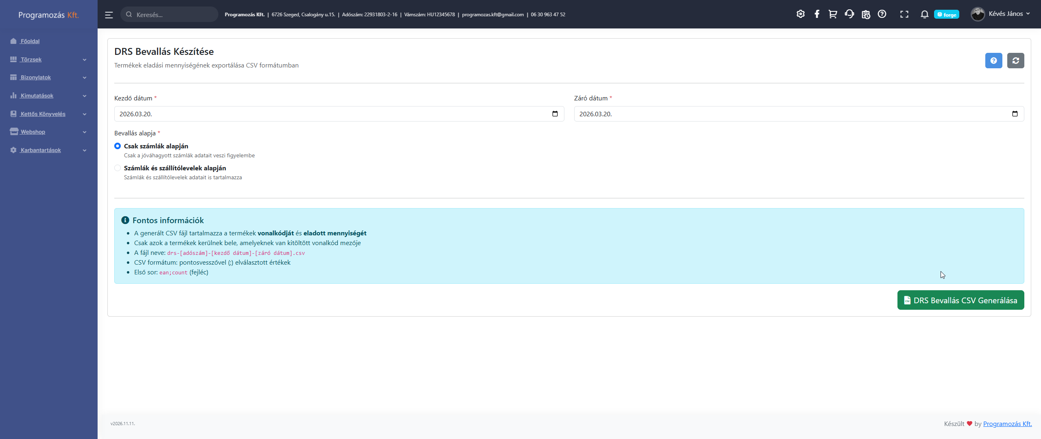Select "Számlák és szállítólevelek alapján" radio option

[x=118, y=168]
